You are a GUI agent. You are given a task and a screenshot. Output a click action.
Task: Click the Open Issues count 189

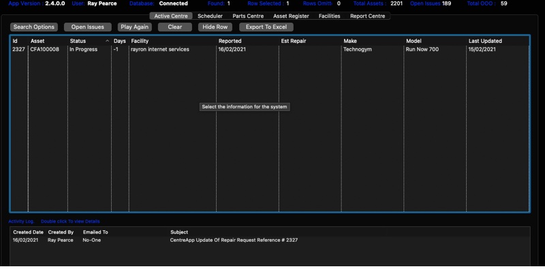point(447,4)
